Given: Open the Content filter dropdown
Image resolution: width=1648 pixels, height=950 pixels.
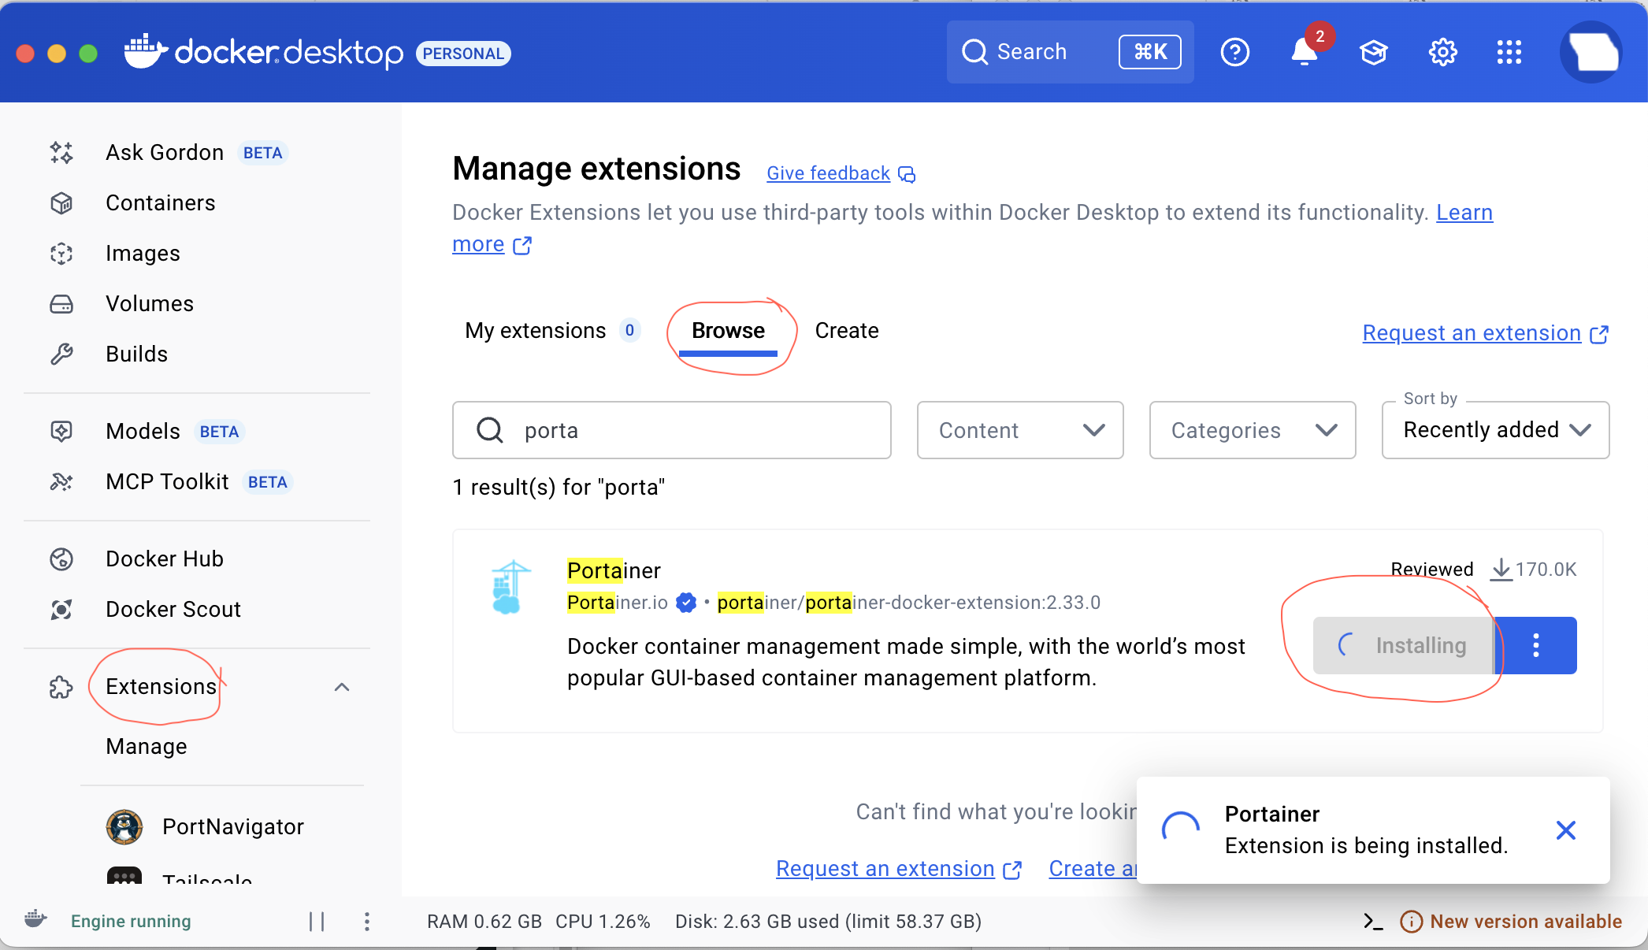Looking at the screenshot, I should point(1020,430).
